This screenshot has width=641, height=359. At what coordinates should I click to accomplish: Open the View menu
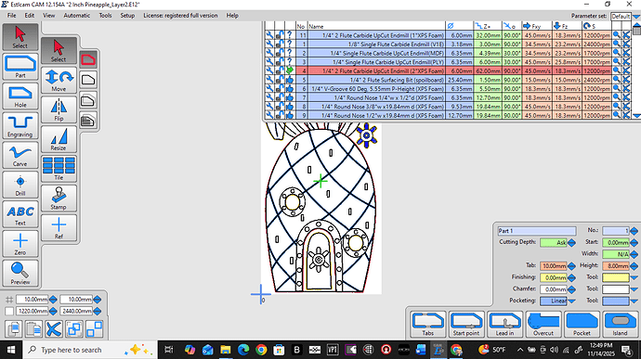click(x=48, y=16)
